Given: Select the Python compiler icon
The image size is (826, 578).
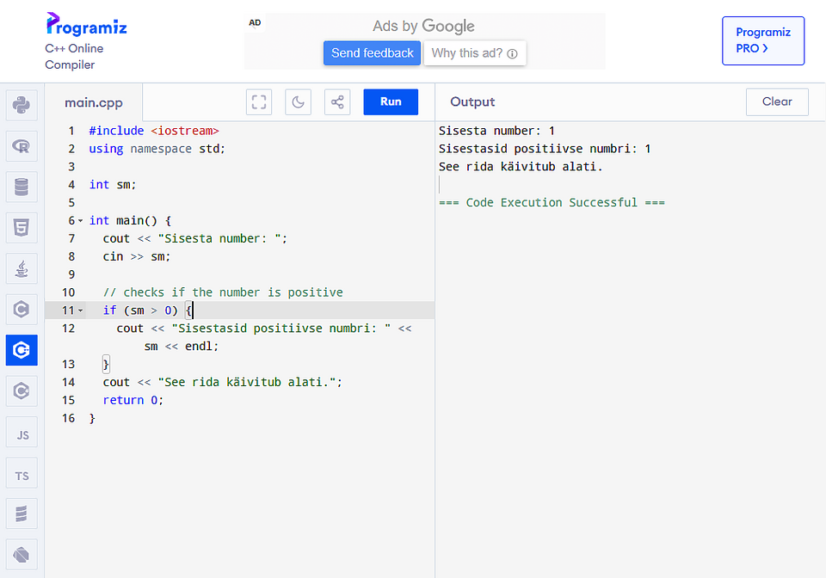Looking at the screenshot, I should click(21, 105).
